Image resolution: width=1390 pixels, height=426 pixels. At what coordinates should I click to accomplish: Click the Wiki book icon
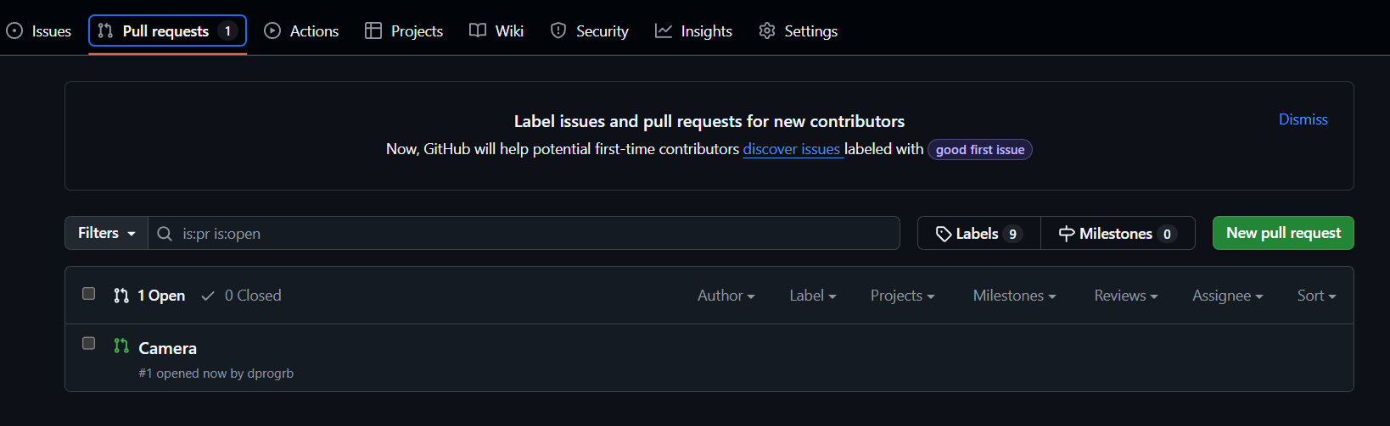tap(478, 30)
